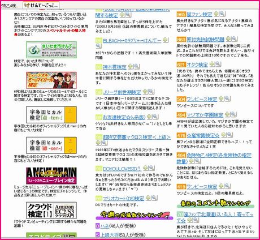Click the クラウド検定【1】 Amazon EC2/S3 banner
The width and height of the screenshot is (260, 240).
click(51, 211)
